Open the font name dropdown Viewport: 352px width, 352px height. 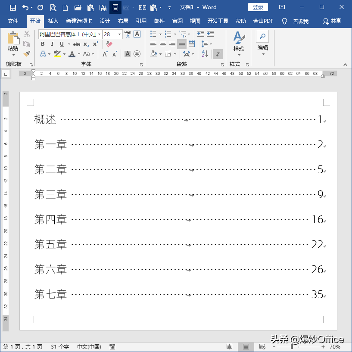point(99,34)
